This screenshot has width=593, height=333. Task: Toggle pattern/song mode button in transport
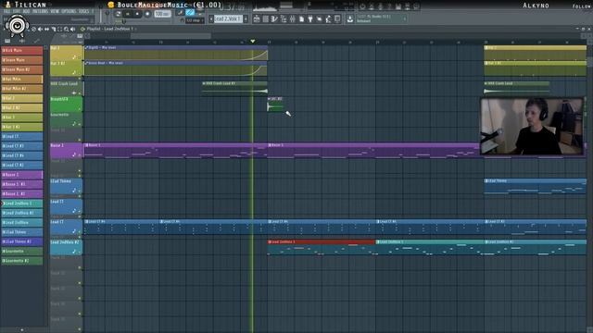pos(118,14)
